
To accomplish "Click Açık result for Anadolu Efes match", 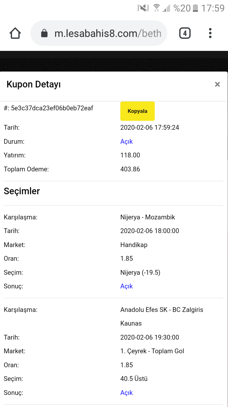I will click(x=127, y=393).
